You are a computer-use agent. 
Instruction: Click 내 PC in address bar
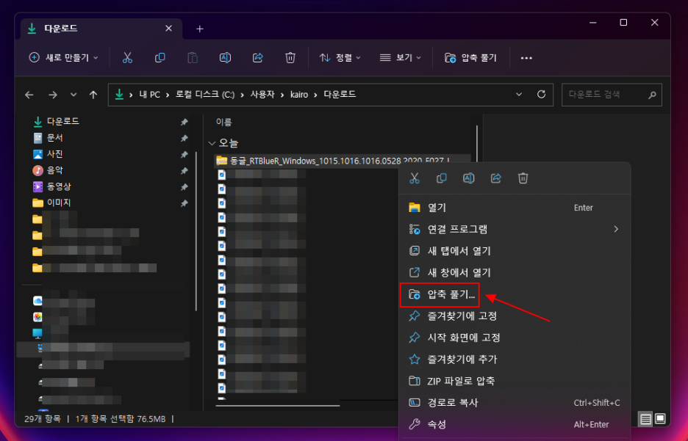(150, 95)
